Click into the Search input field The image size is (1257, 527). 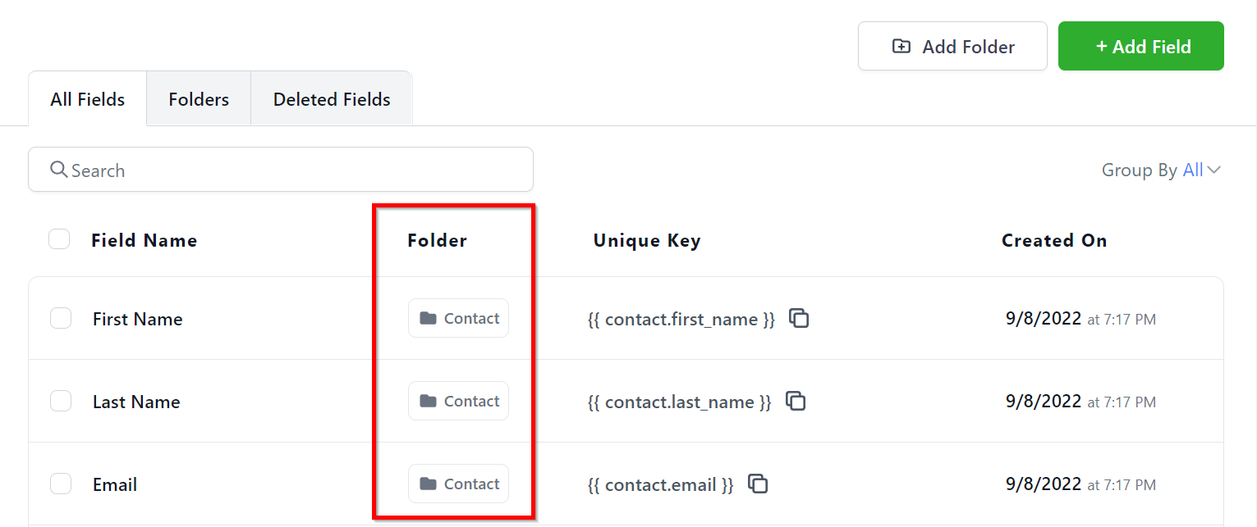pos(296,170)
